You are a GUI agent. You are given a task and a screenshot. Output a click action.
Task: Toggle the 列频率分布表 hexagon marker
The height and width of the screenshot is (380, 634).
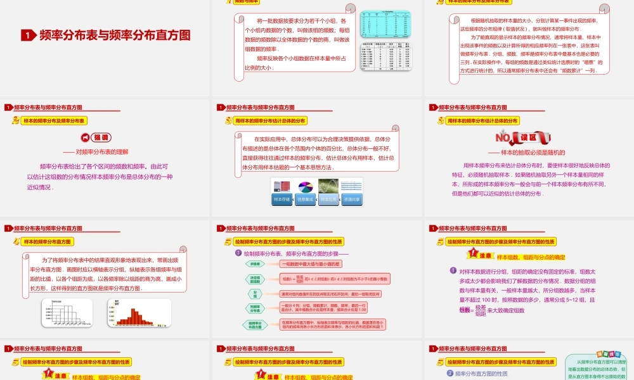(x=254, y=308)
